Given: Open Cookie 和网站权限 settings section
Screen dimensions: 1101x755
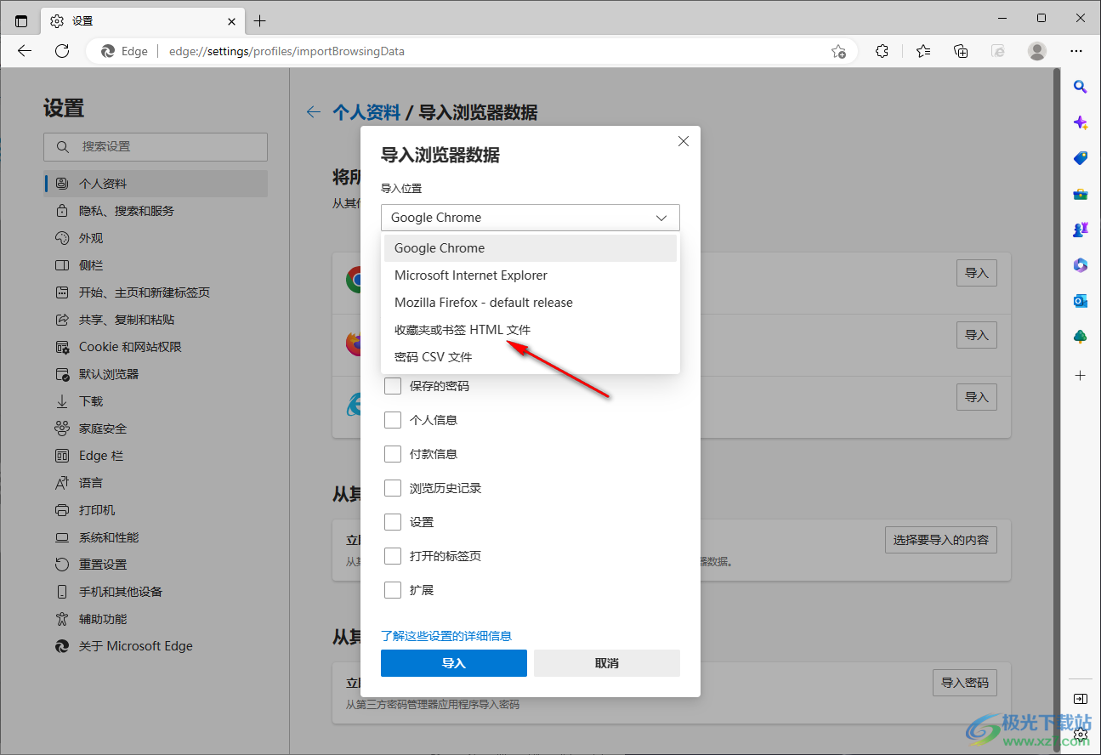Looking at the screenshot, I should (156, 347).
